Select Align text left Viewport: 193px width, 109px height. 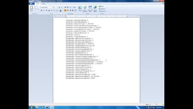pyautogui.click(x=65, y=11)
